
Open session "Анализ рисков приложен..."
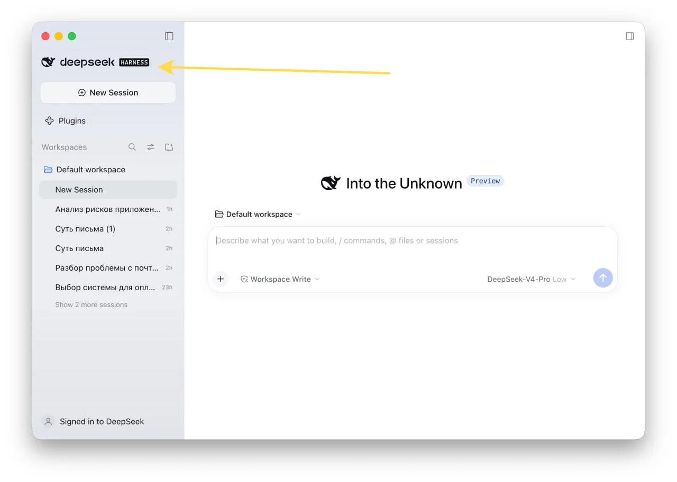108,209
